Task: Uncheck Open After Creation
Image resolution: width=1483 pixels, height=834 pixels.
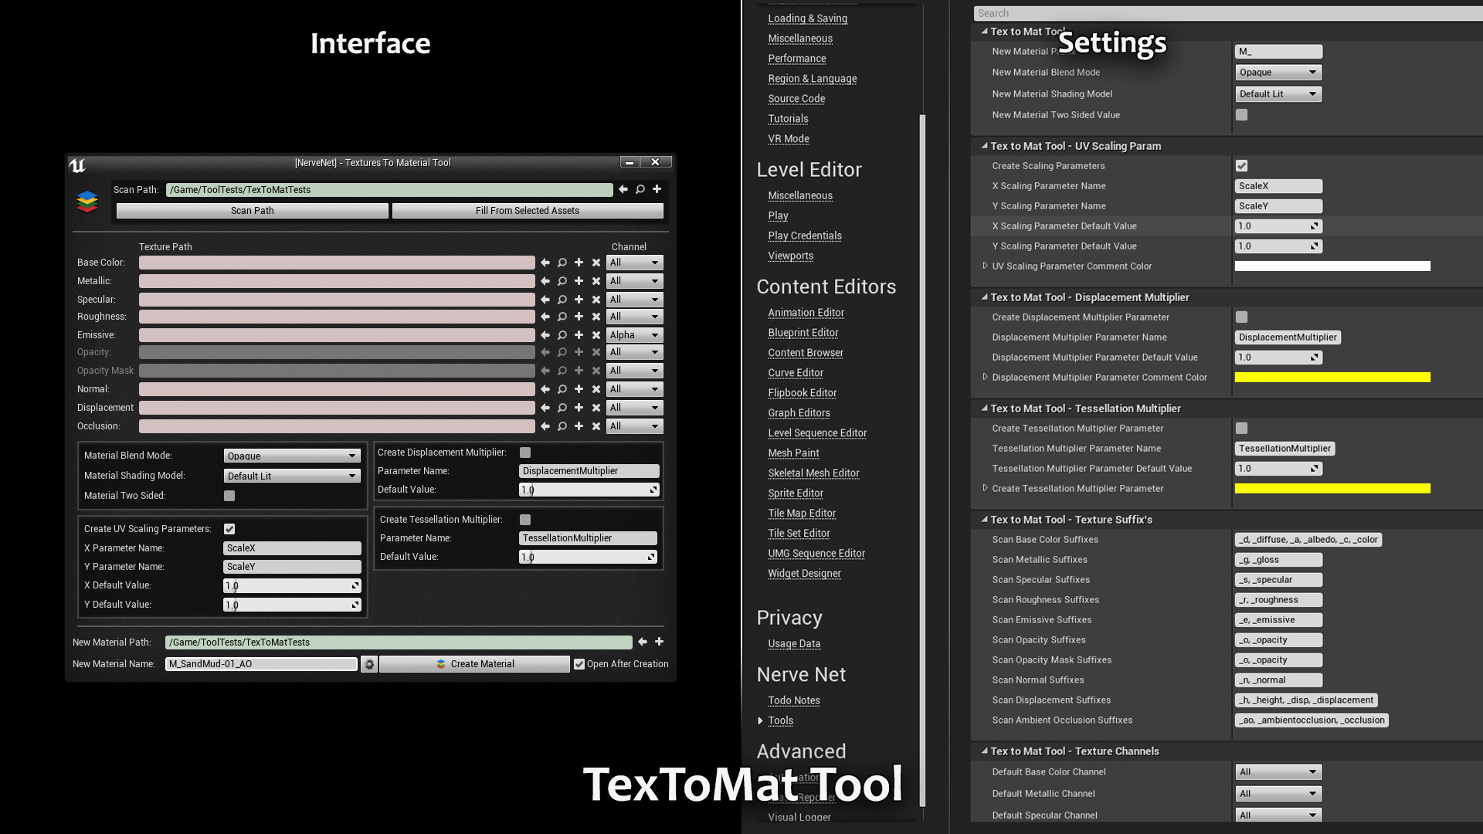Action: (579, 664)
